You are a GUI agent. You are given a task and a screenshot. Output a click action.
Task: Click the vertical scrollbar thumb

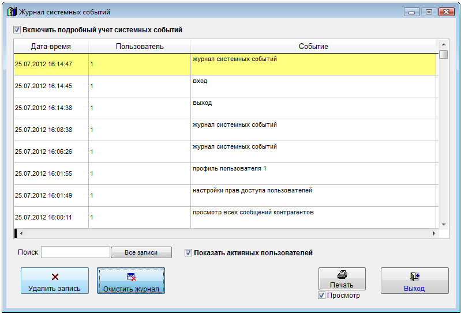click(x=444, y=55)
